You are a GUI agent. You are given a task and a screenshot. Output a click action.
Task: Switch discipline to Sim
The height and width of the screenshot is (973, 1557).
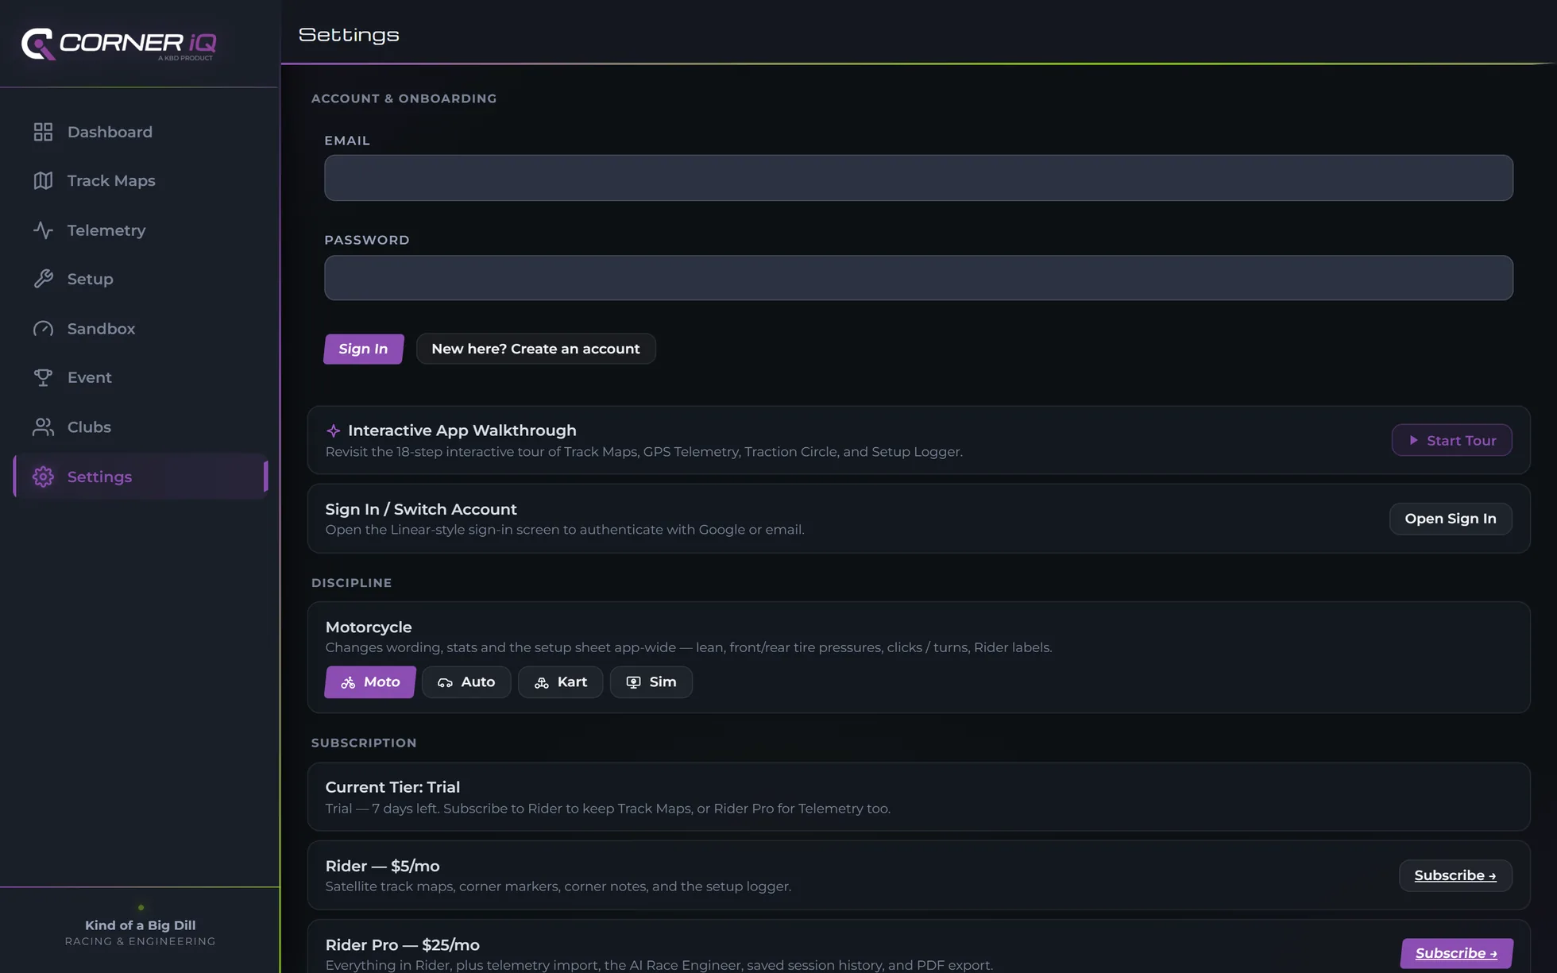pos(651,682)
